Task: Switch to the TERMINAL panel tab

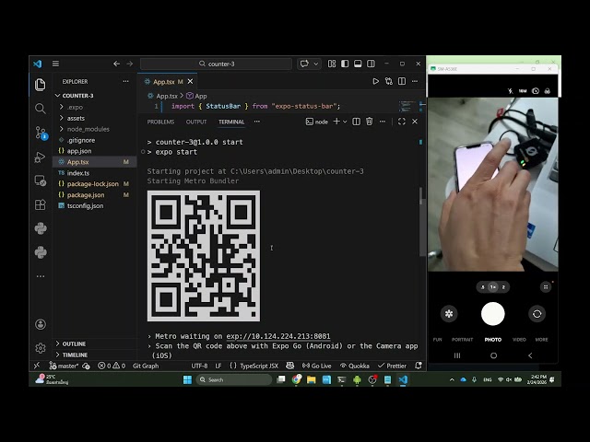Action: (231, 122)
